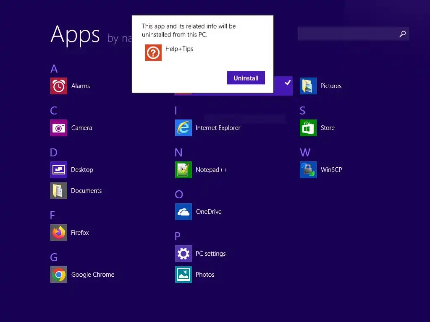This screenshot has height=322, width=430.
Task: Click the Documents label text
Action: coord(87,191)
